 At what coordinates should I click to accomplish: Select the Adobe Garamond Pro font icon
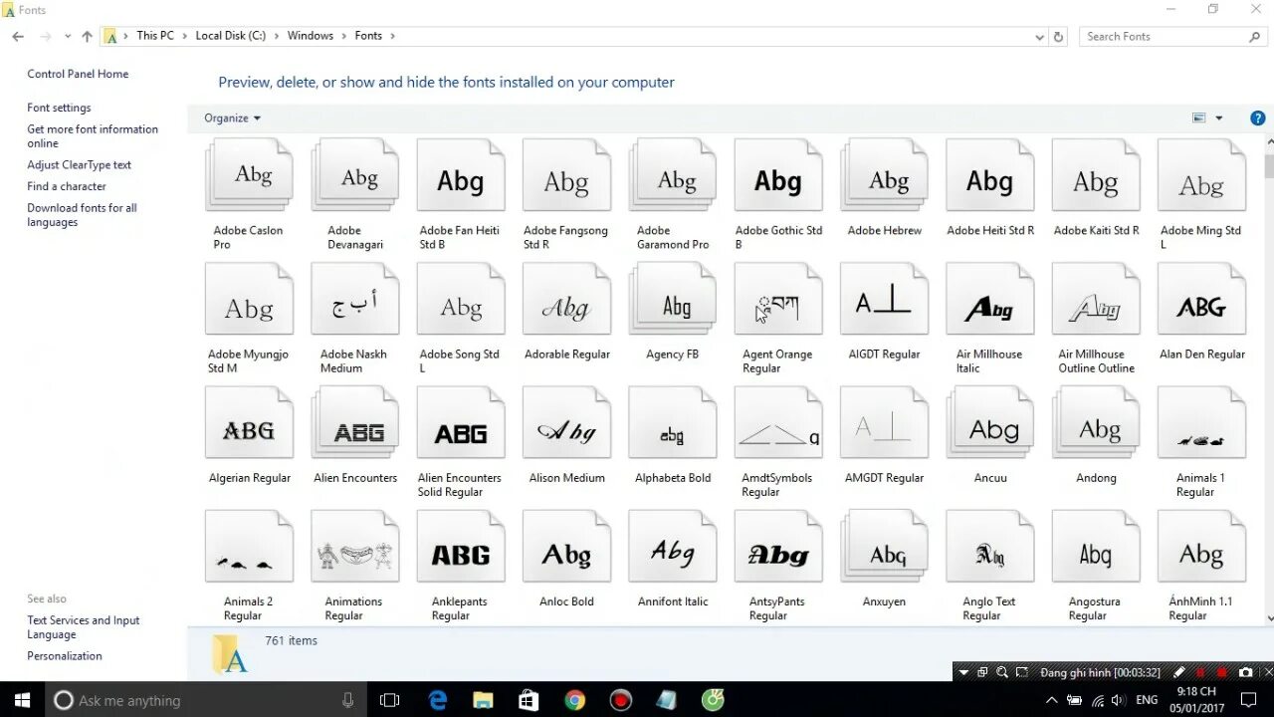(x=672, y=175)
